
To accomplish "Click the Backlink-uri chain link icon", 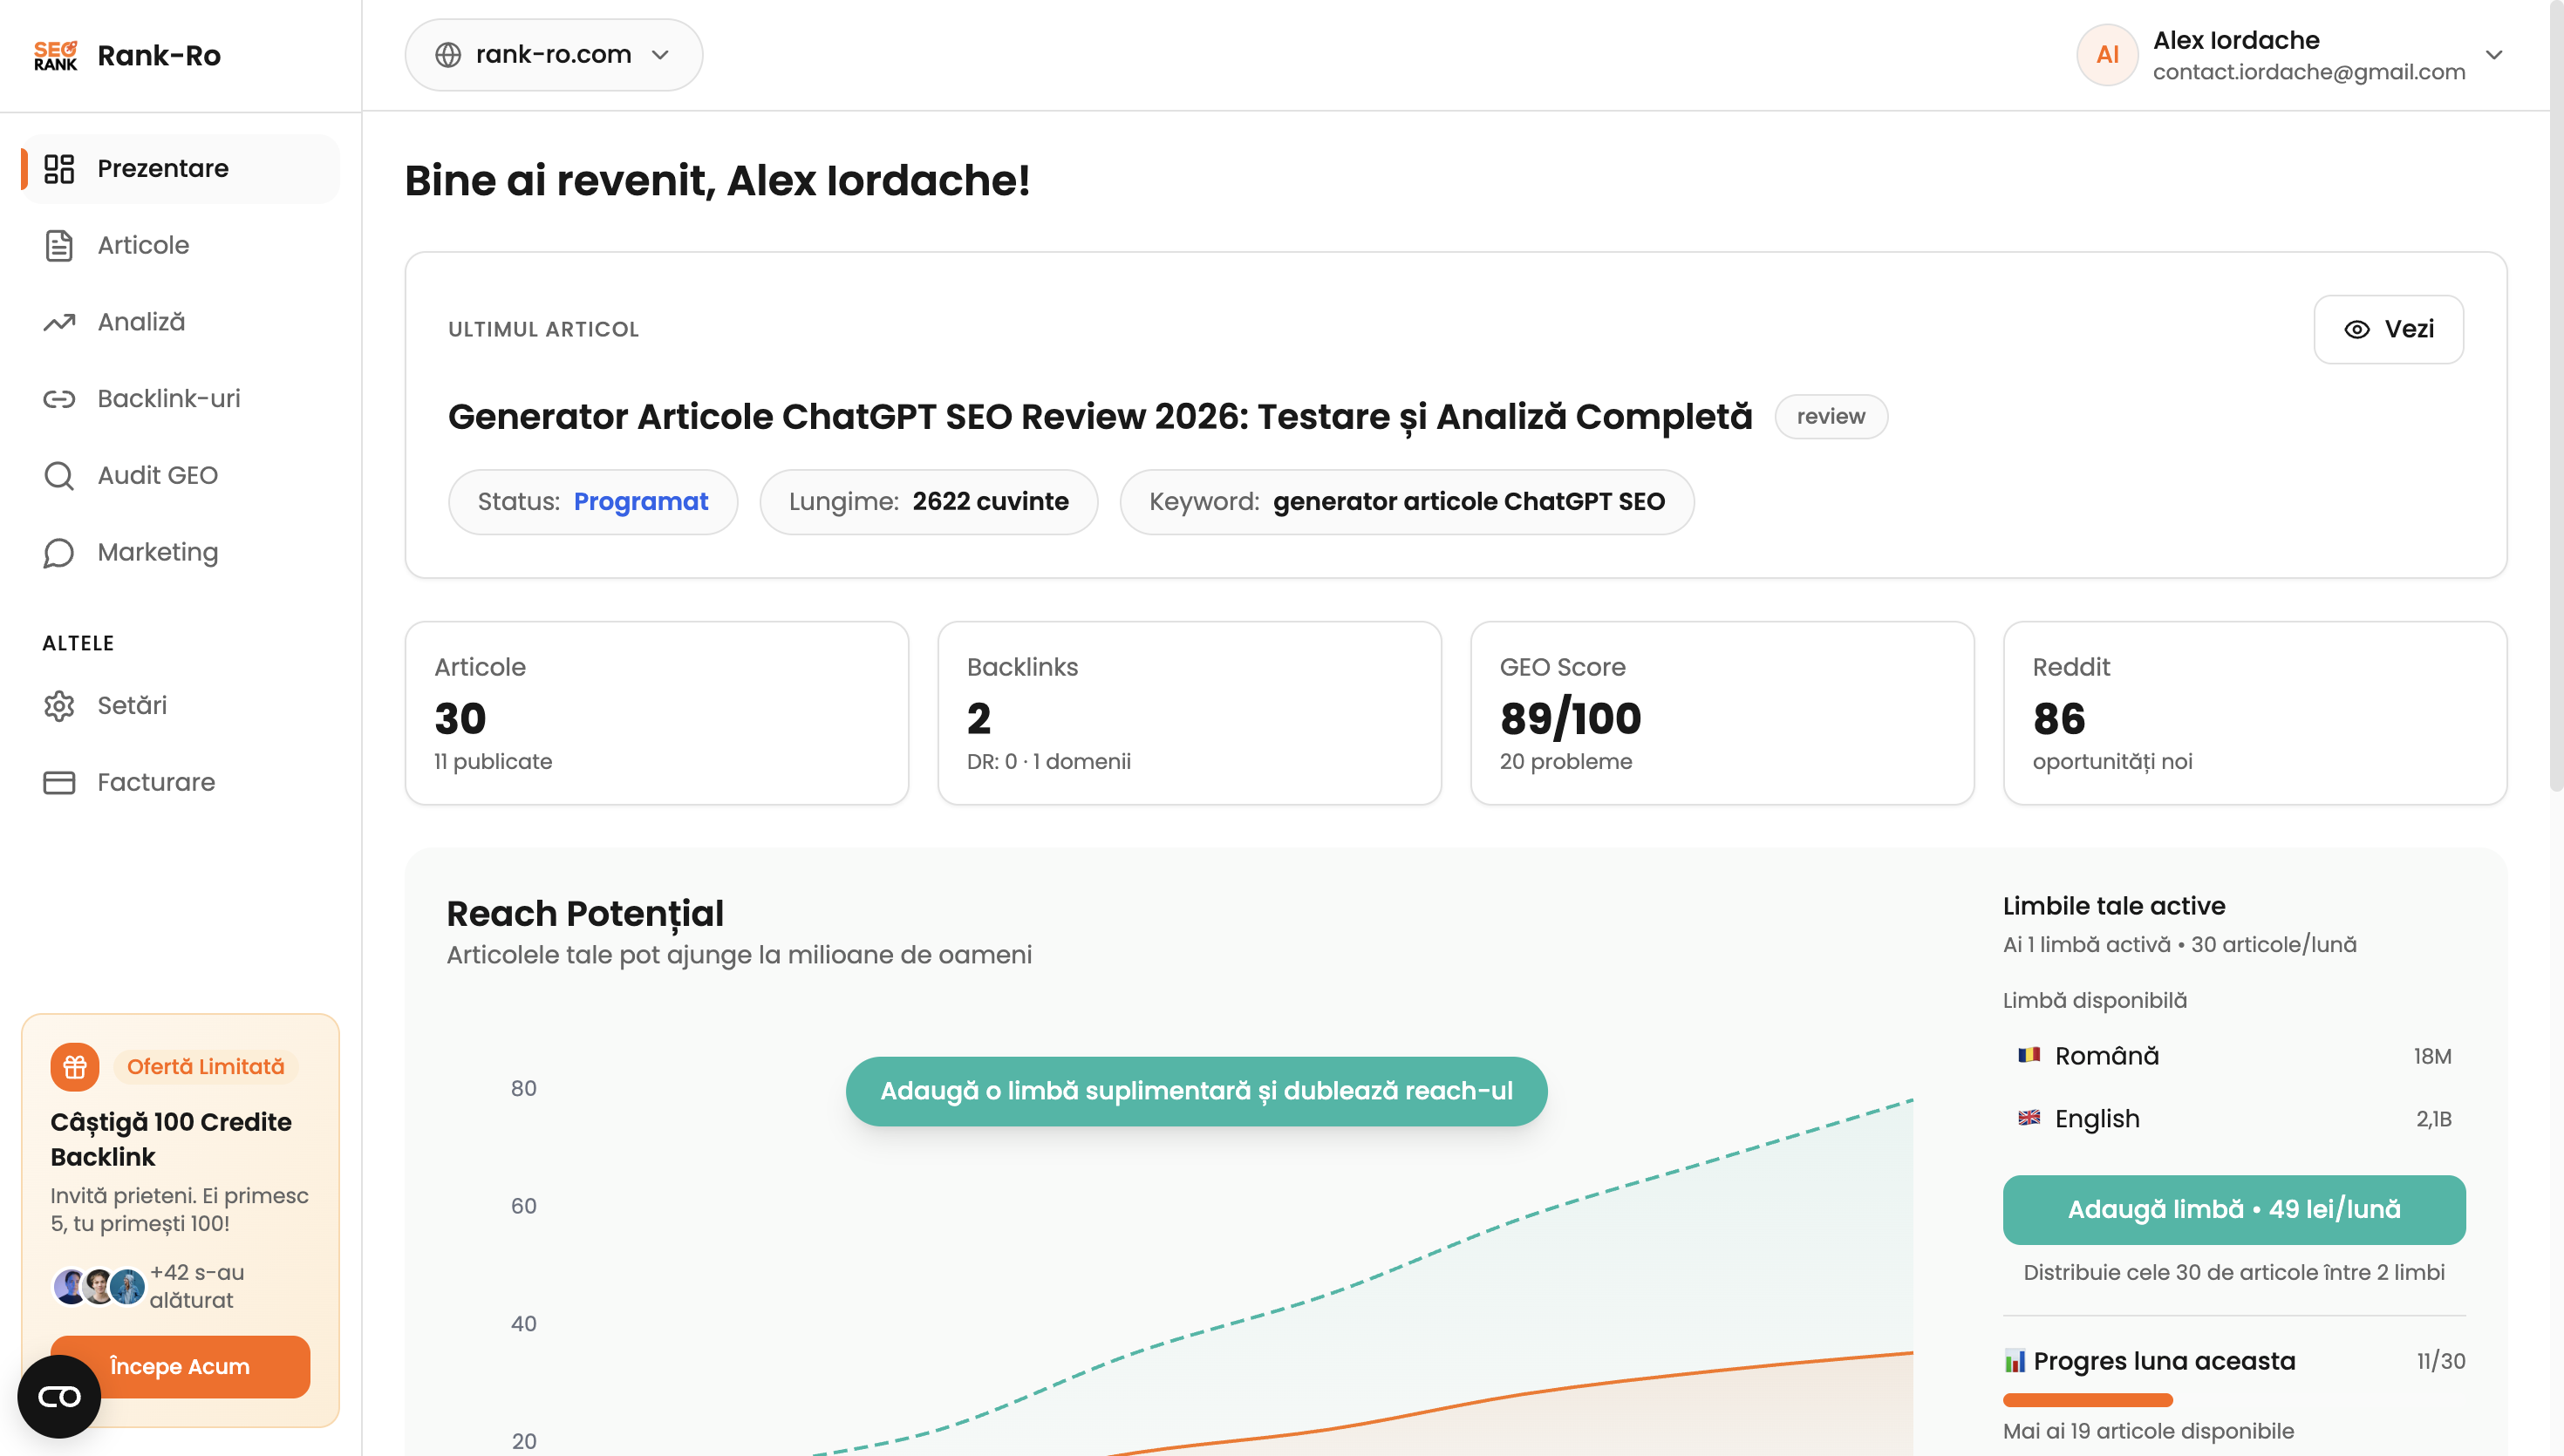I will pos(59,399).
